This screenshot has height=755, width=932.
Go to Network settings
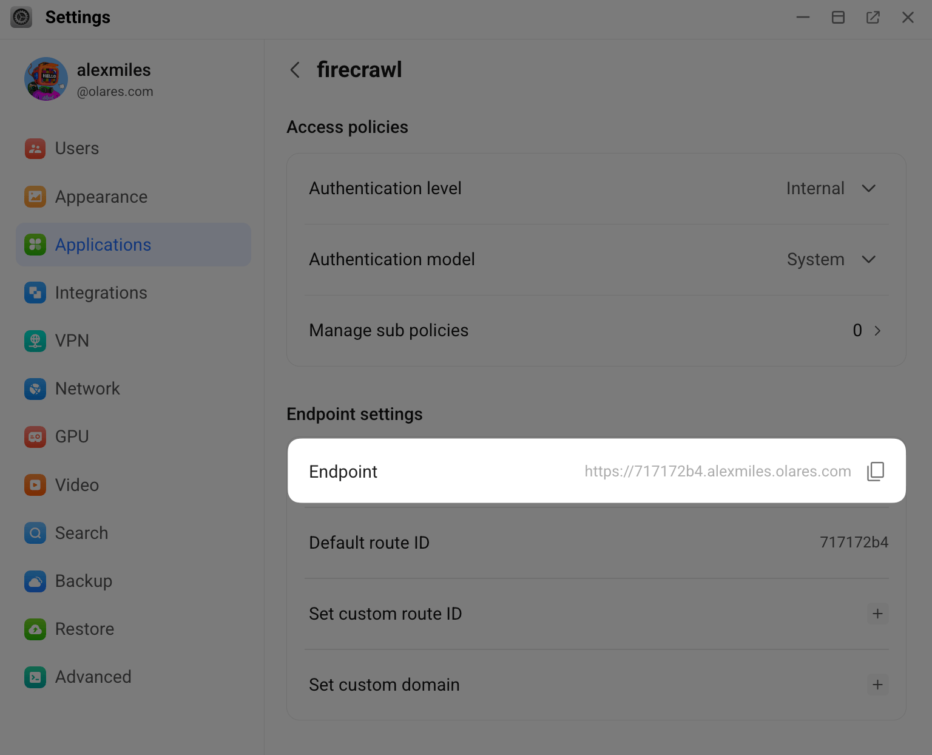[133, 388]
